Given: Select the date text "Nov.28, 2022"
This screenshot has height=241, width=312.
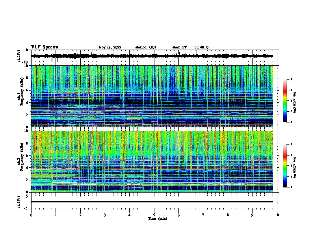Looking at the screenshot, I should click(110, 47).
